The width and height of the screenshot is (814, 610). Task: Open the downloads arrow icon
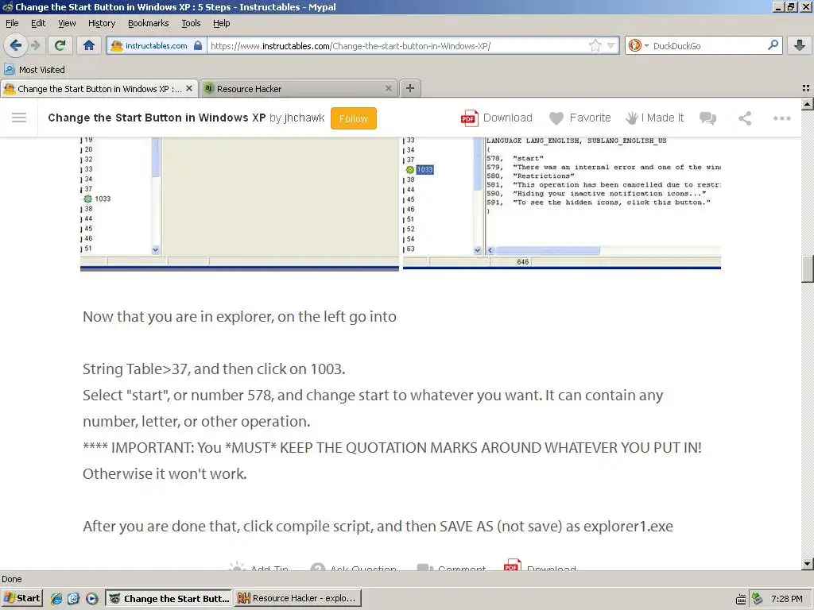point(800,45)
